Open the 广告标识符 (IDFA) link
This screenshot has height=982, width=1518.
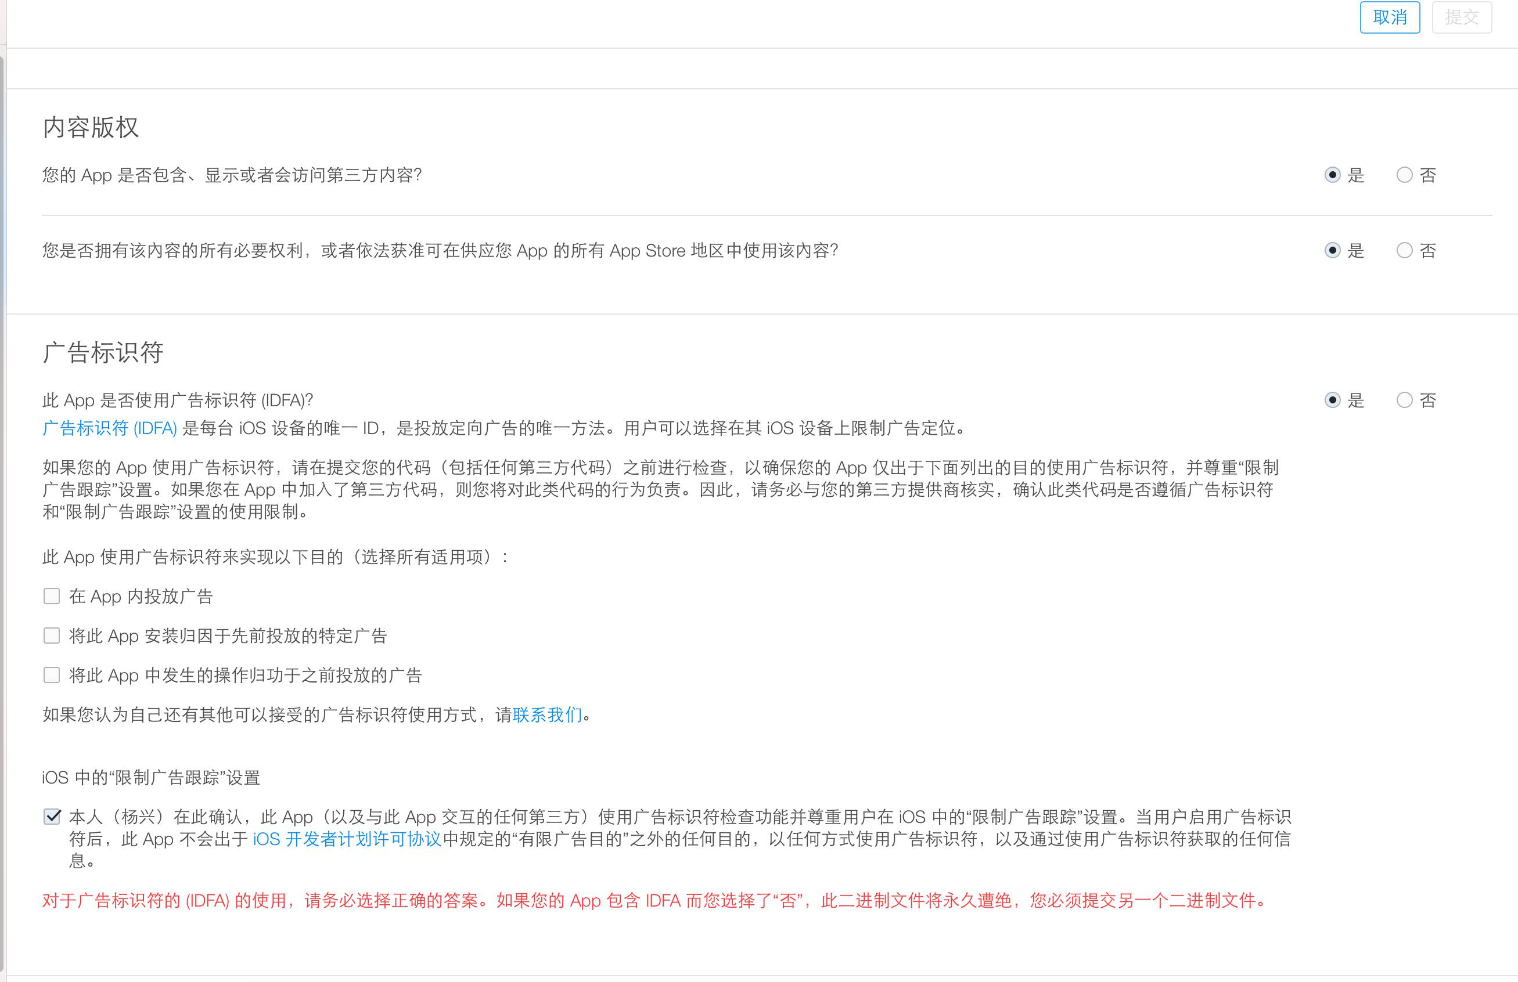110,428
